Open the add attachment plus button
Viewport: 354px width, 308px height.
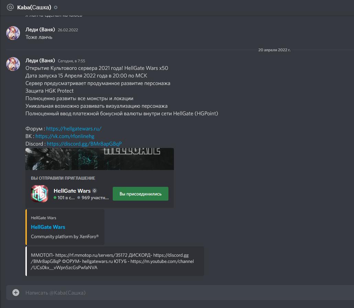[16, 293]
